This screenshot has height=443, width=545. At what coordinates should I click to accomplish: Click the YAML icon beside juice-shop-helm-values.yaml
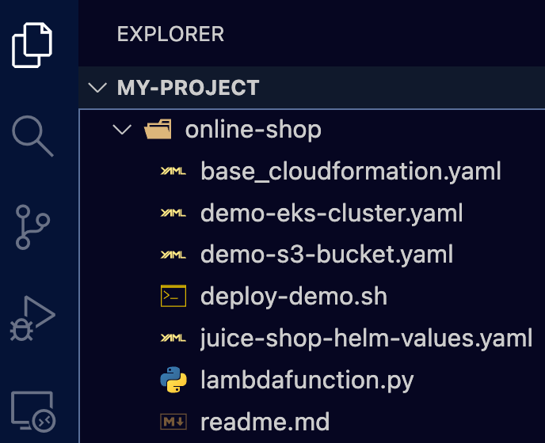click(173, 338)
